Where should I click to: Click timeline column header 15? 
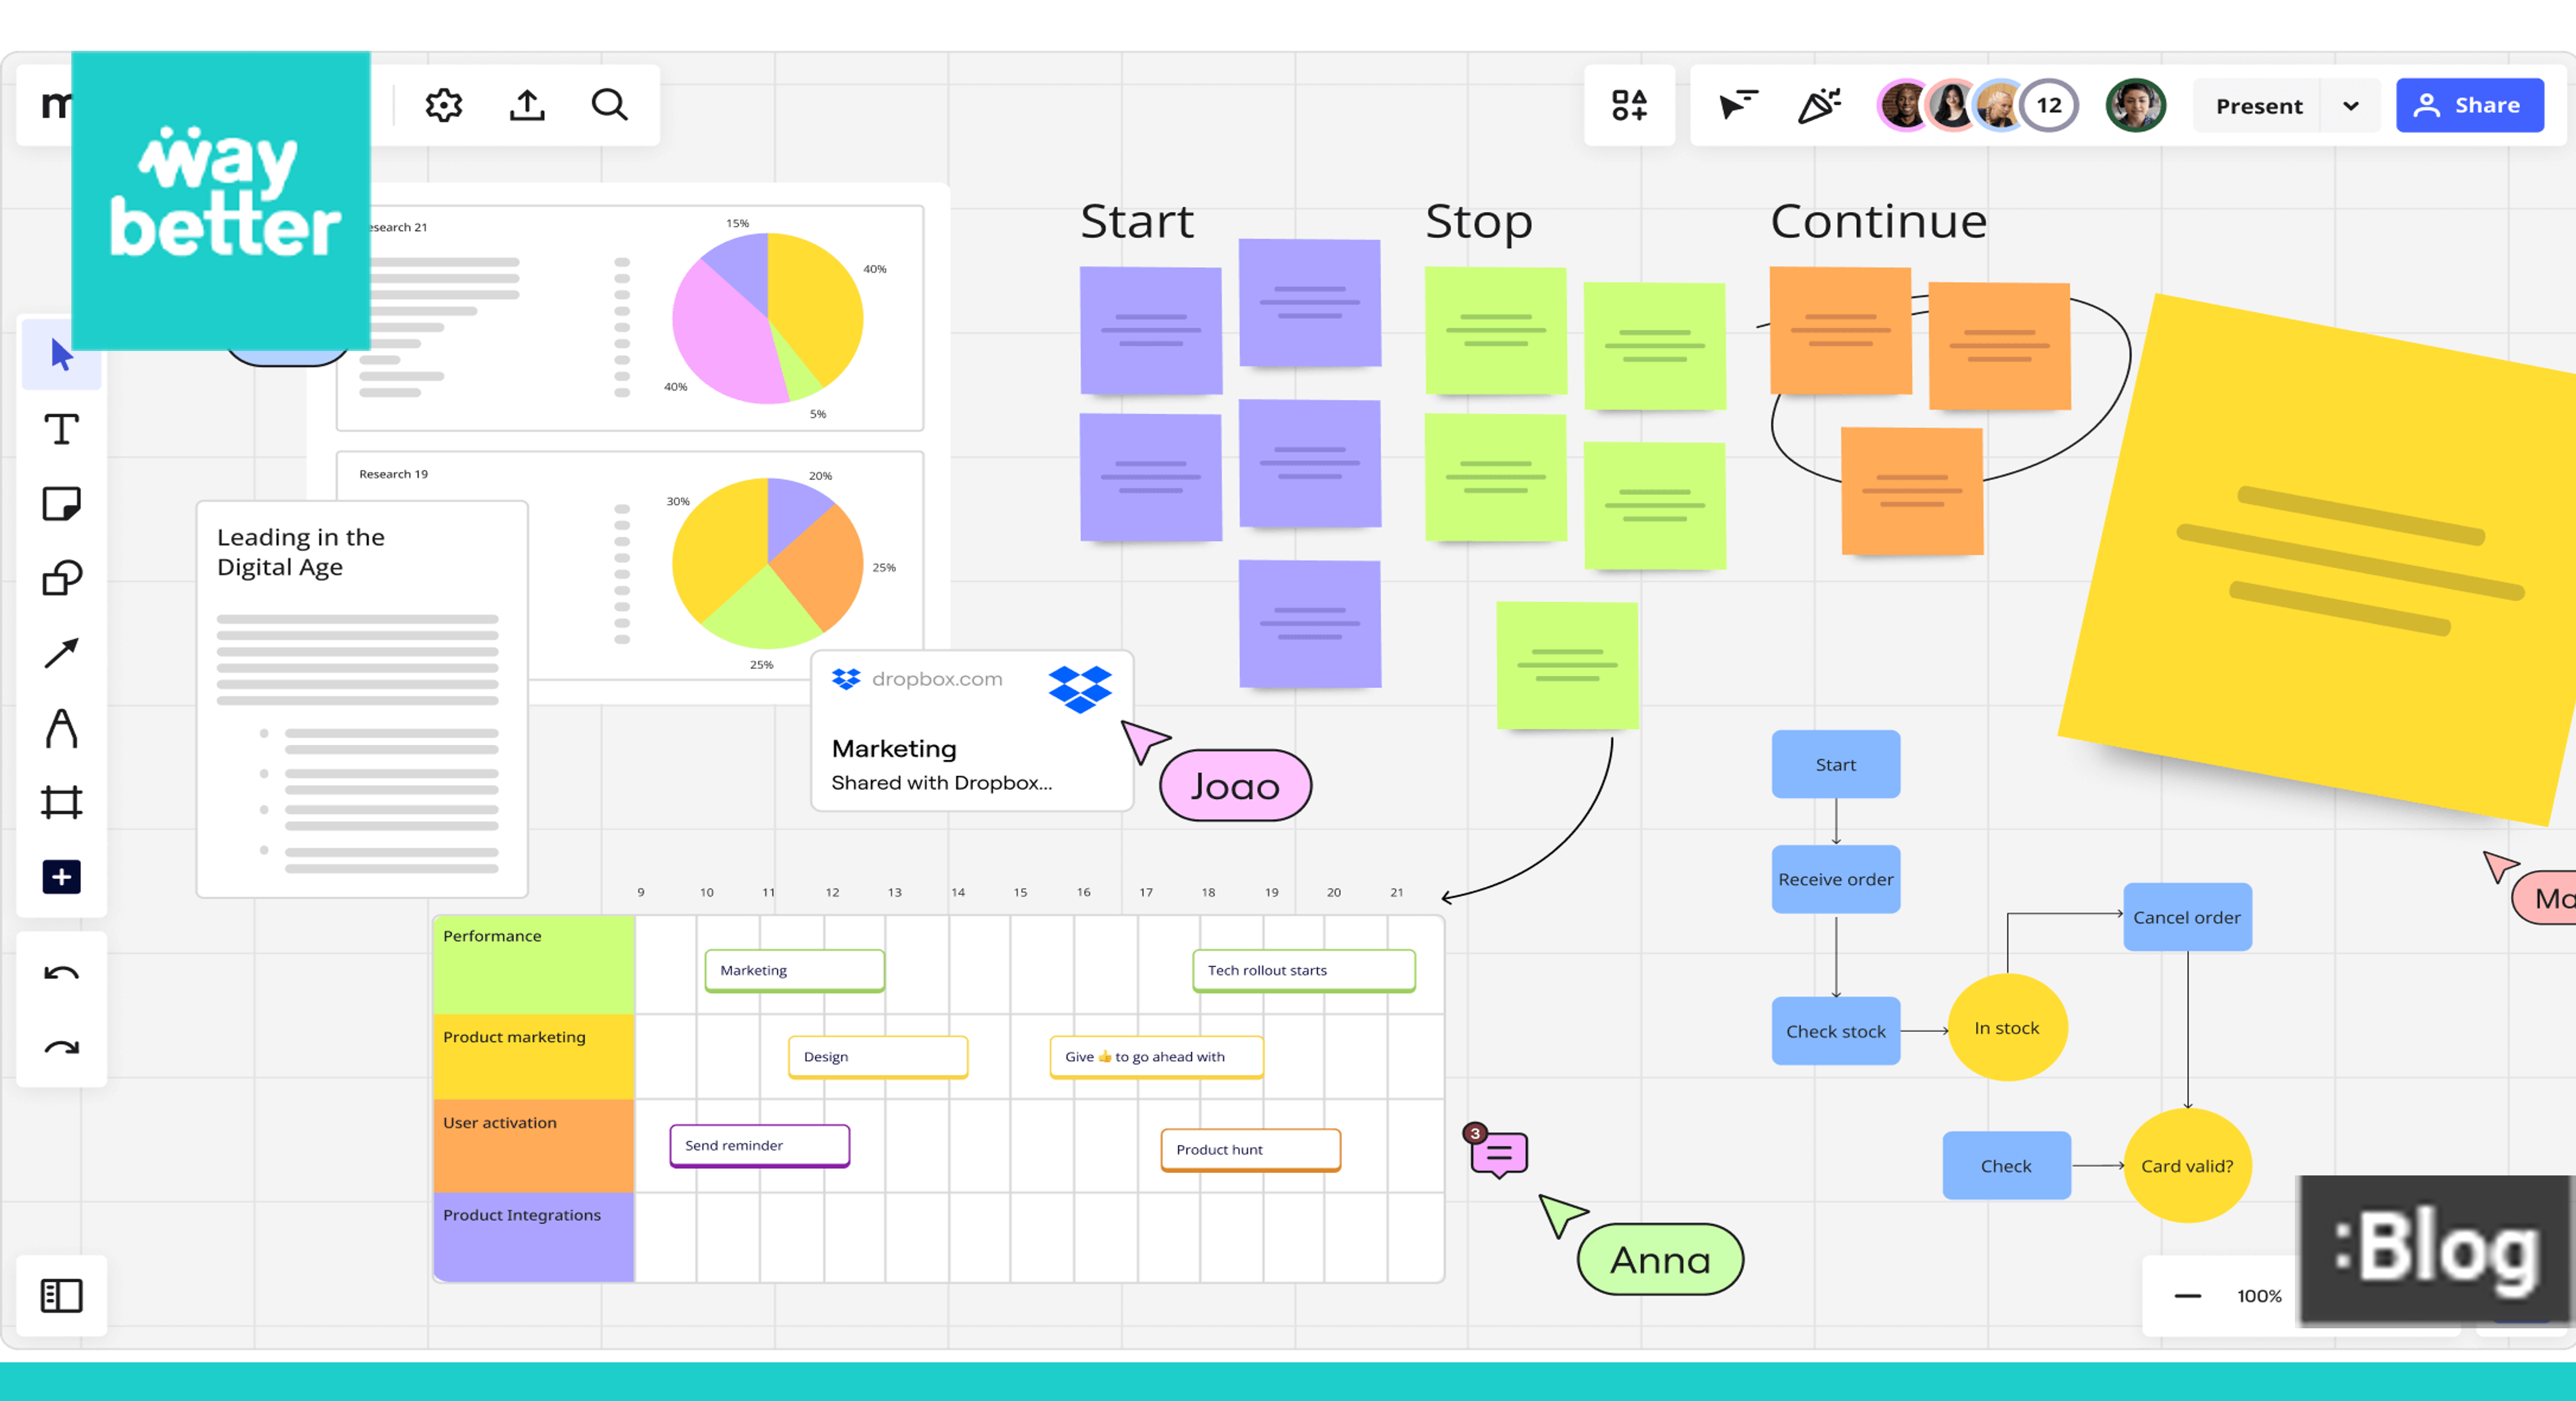(1020, 892)
